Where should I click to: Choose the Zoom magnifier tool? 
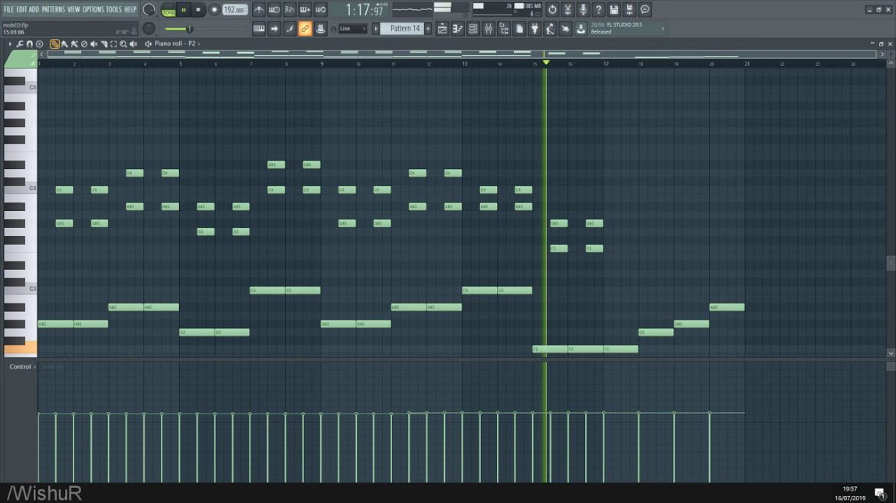tap(124, 44)
